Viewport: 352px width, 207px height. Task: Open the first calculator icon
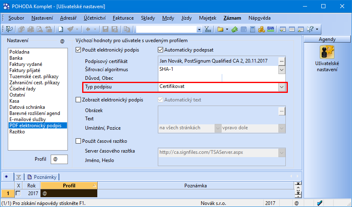click(244, 29)
